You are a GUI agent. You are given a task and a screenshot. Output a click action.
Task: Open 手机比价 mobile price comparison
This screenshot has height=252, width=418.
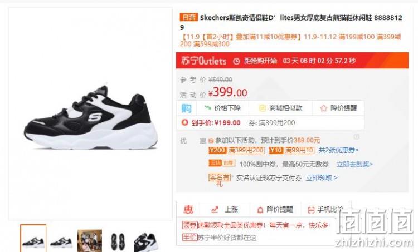point(325,210)
